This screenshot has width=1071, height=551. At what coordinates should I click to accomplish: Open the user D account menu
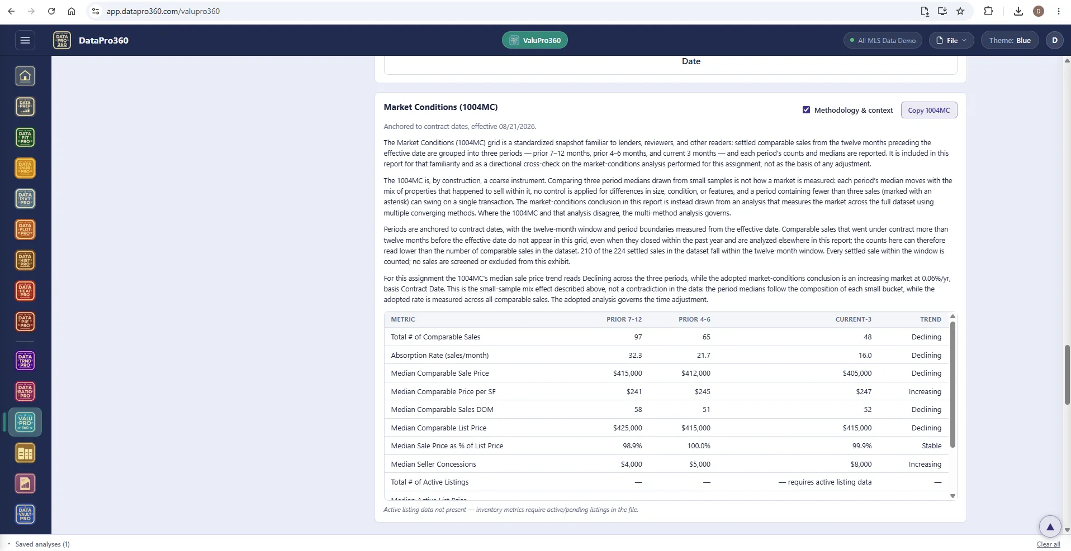coord(1055,40)
